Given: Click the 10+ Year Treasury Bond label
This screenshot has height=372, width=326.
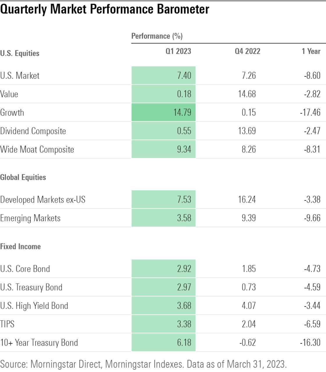Looking at the screenshot, I should pyautogui.click(x=39, y=343).
